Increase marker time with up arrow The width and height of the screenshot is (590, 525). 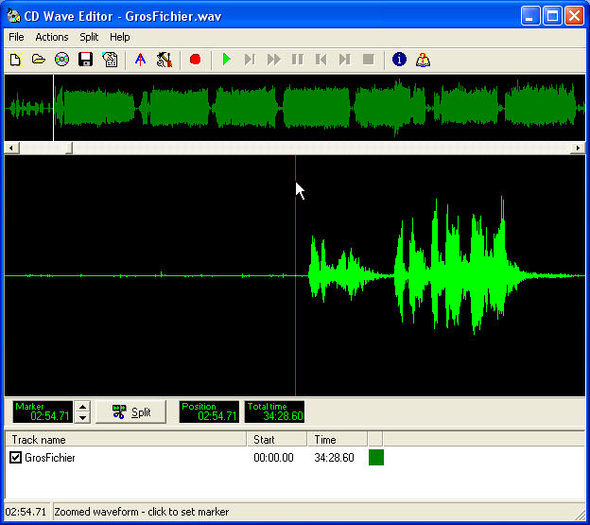click(x=82, y=406)
